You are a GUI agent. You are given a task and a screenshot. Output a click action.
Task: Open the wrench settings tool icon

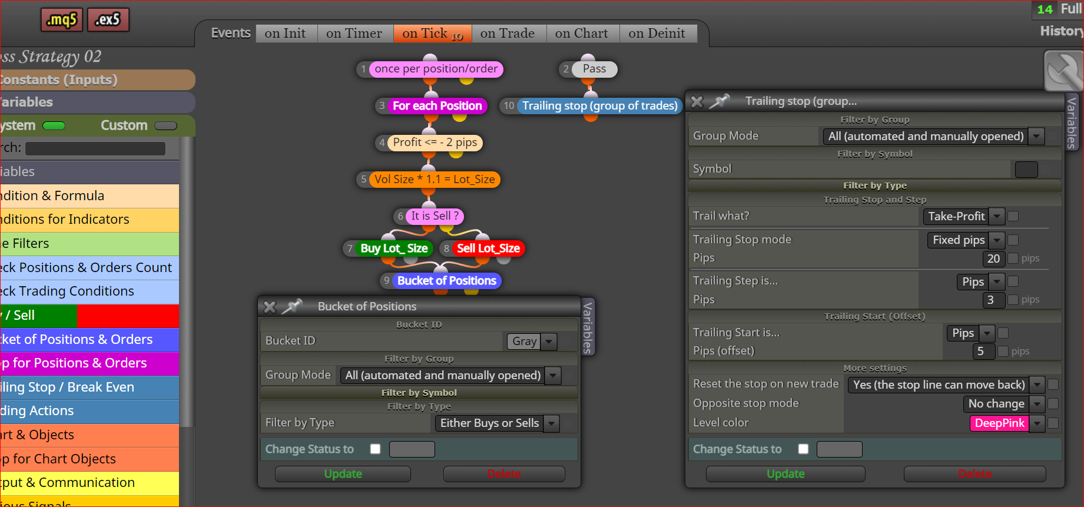click(1063, 71)
